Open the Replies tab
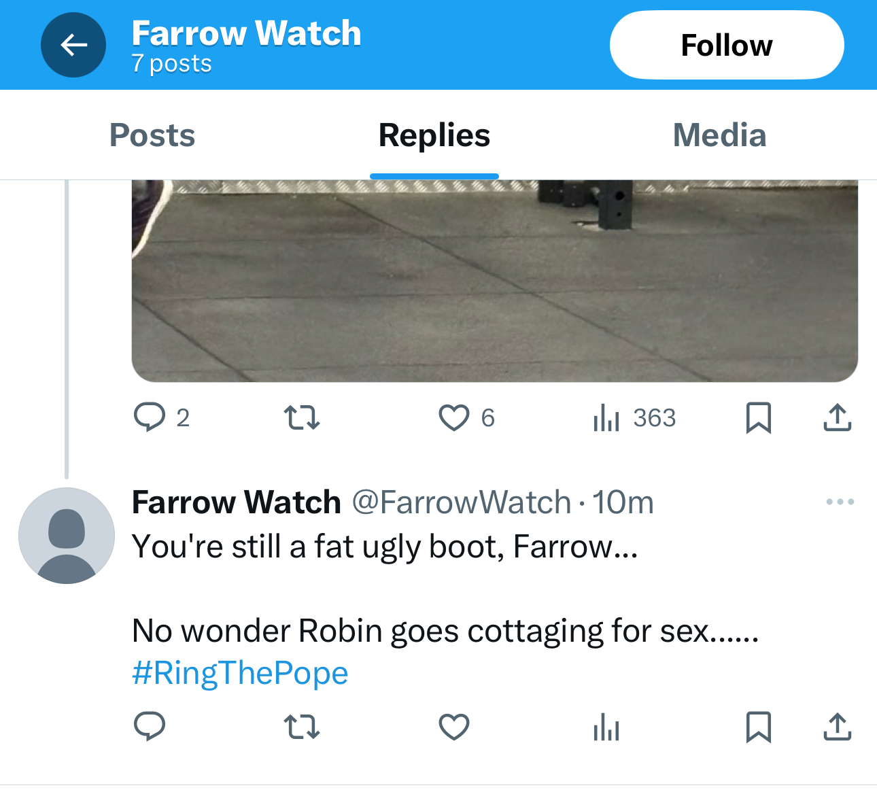 pyautogui.click(x=434, y=135)
